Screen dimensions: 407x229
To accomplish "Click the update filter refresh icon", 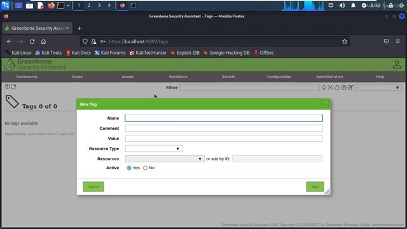I will click(324, 88).
